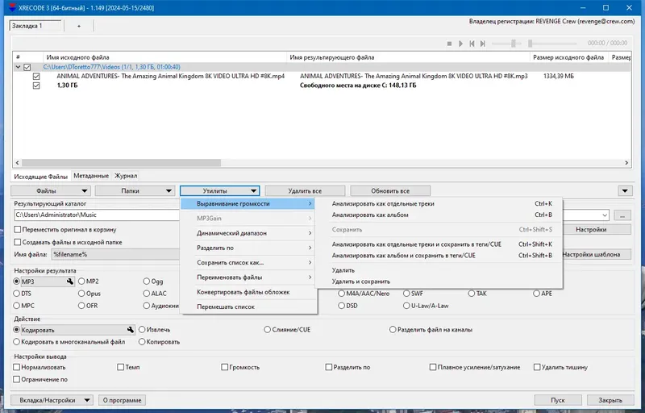The height and width of the screenshot is (413, 645).
Task: Open Кодировать settings wrench icon
Action: [x=131, y=329]
